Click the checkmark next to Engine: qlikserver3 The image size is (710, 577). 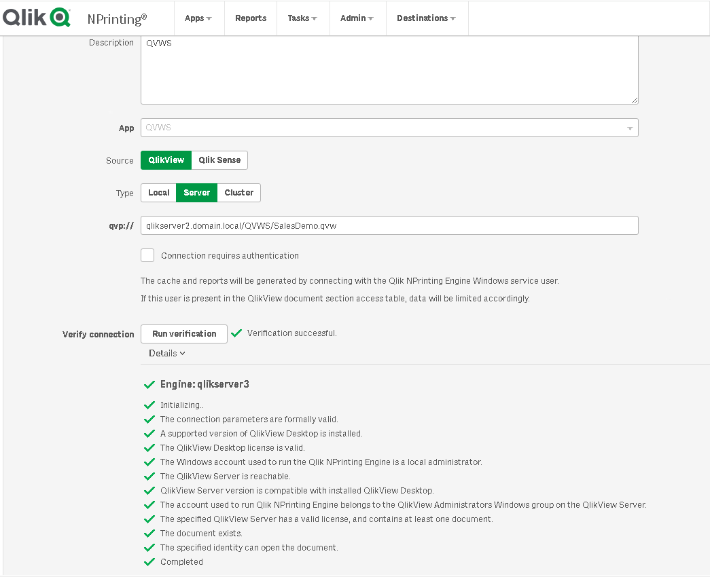coord(149,385)
